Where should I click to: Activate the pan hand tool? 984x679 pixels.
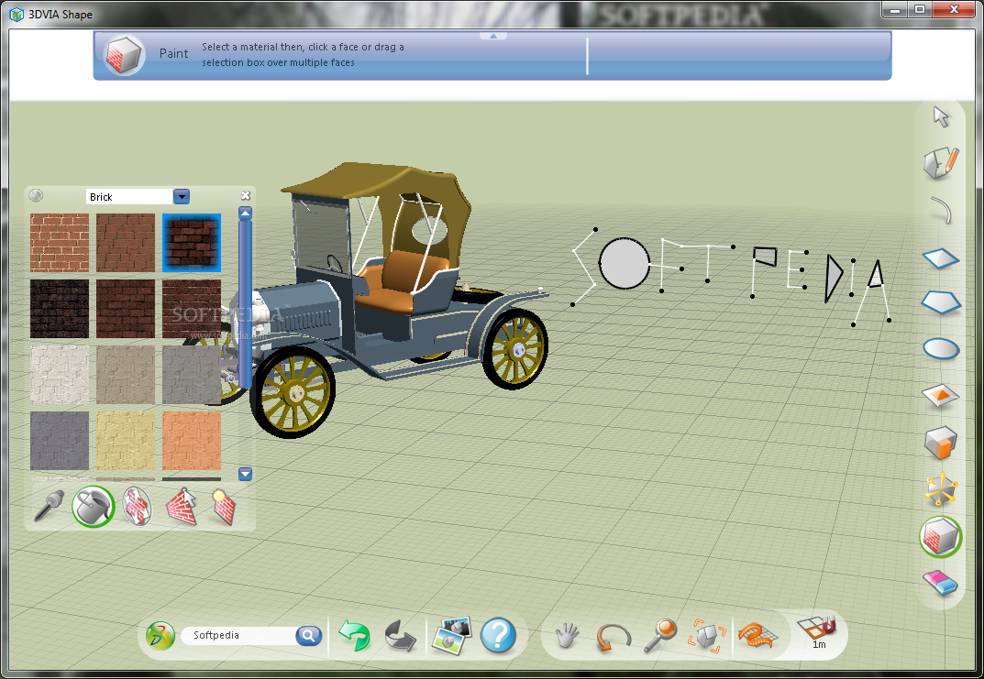(x=568, y=635)
